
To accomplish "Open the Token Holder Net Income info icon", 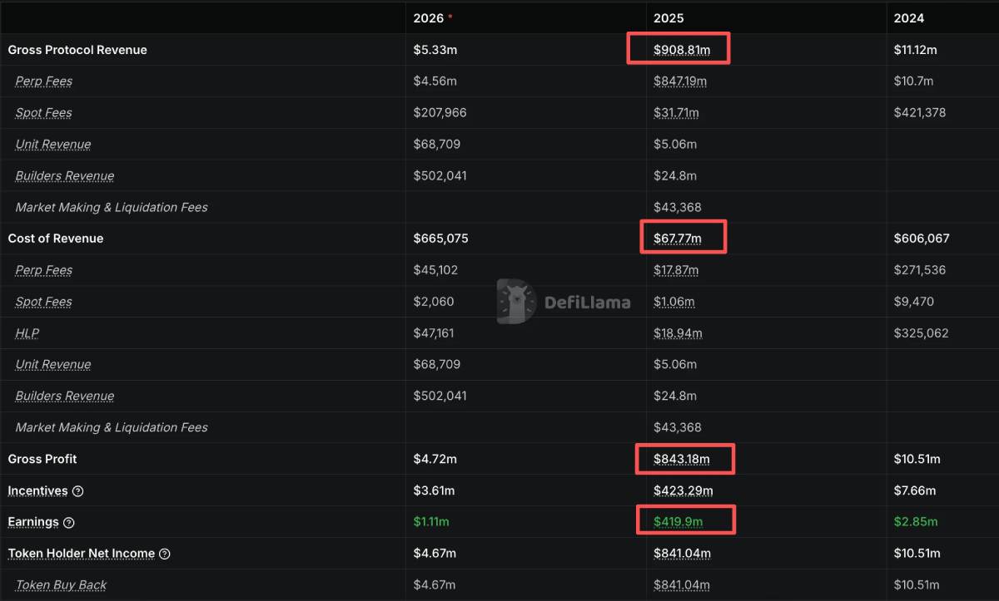I will tap(165, 554).
